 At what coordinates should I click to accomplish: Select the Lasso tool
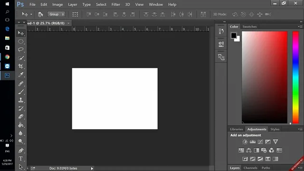tap(21, 49)
